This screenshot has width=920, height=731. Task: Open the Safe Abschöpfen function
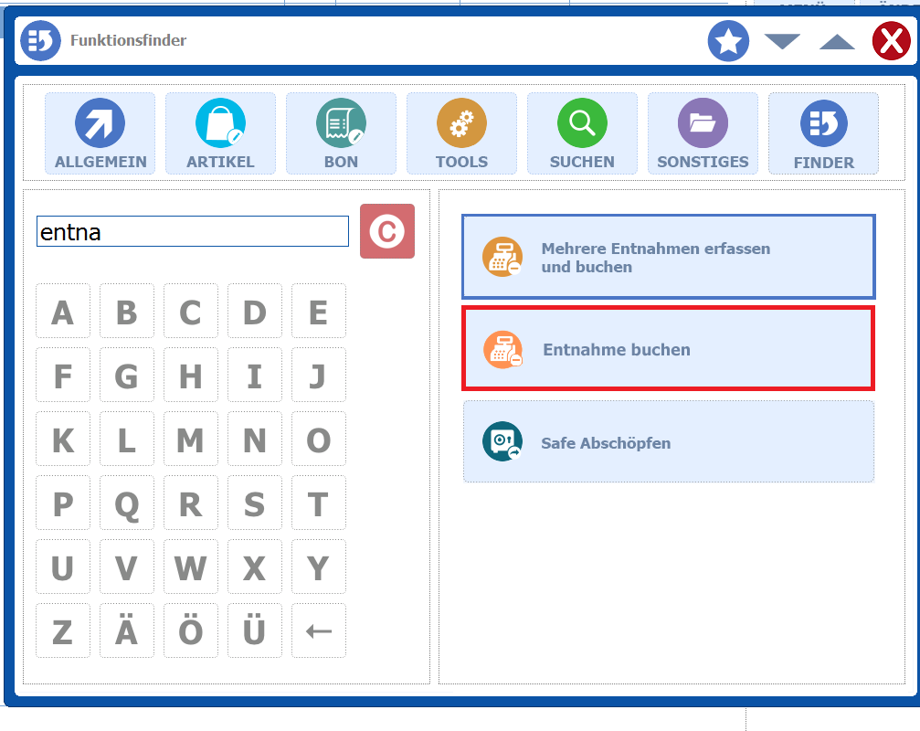pyautogui.click(x=668, y=442)
